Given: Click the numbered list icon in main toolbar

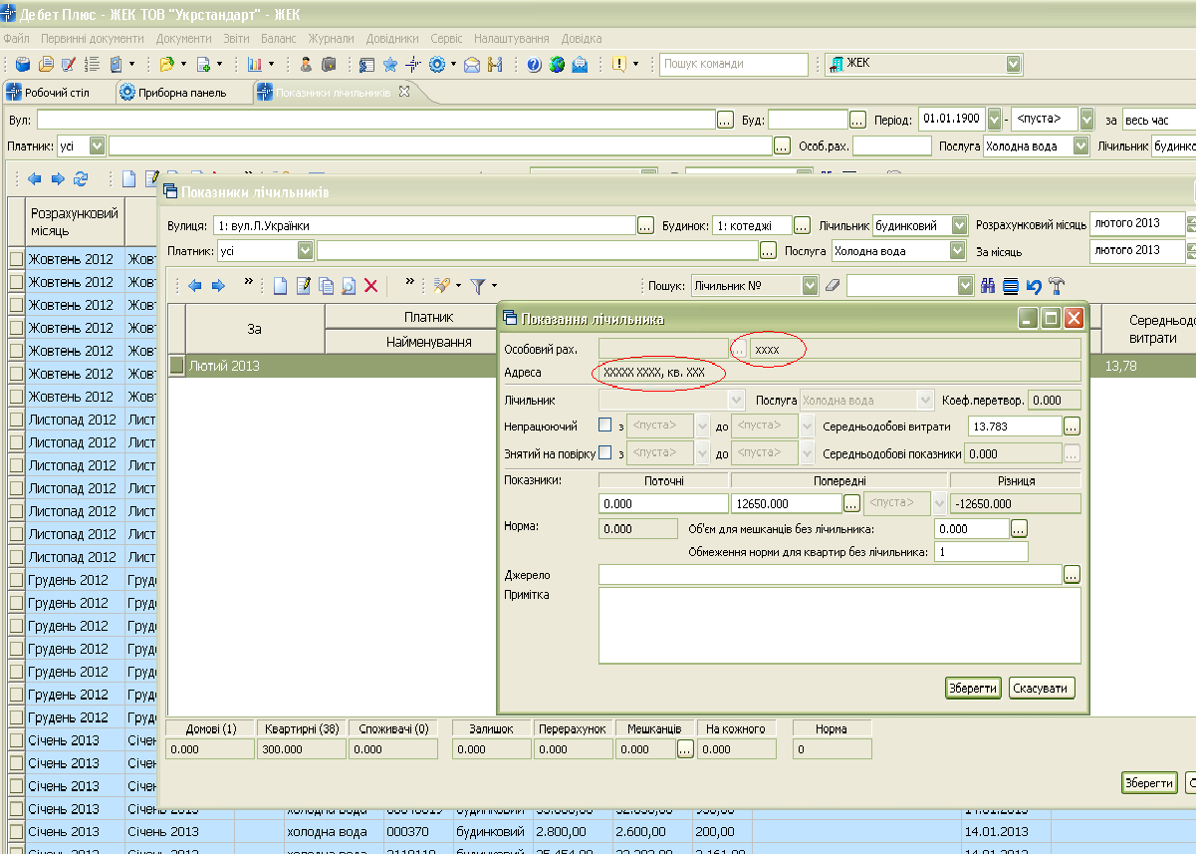Looking at the screenshot, I should click(x=93, y=64).
